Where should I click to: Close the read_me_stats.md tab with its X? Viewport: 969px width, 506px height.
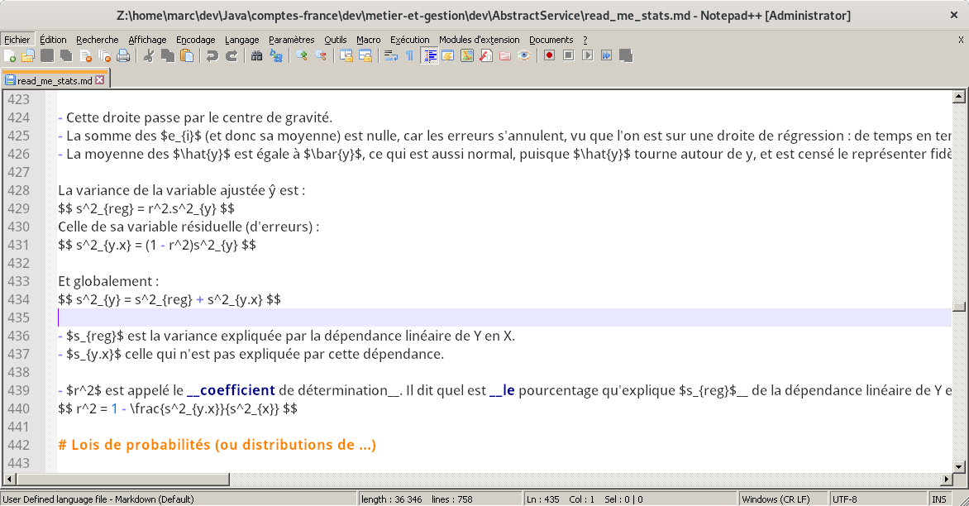tap(99, 79)
